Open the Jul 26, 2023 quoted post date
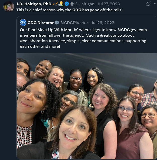Screen dimensions: 157x160 (x=103, y=23)
